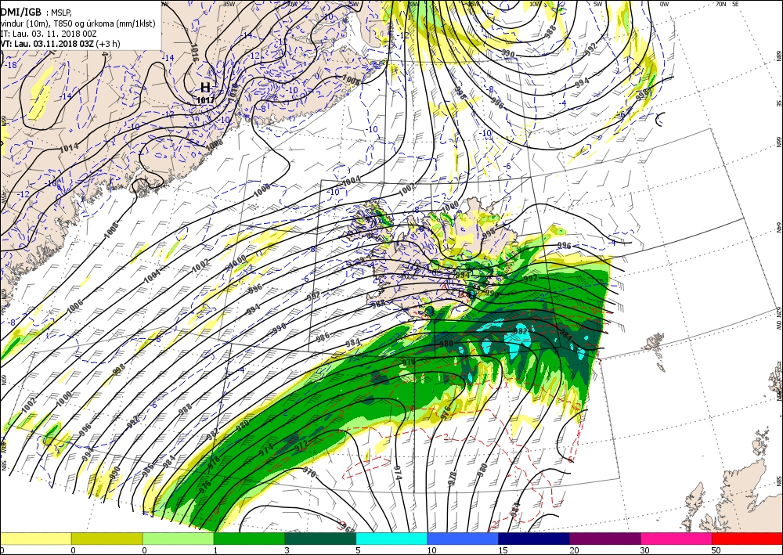Viewport: 783px width, 555px height.
Task: Click legend tick value '15'
Action: 503,550
